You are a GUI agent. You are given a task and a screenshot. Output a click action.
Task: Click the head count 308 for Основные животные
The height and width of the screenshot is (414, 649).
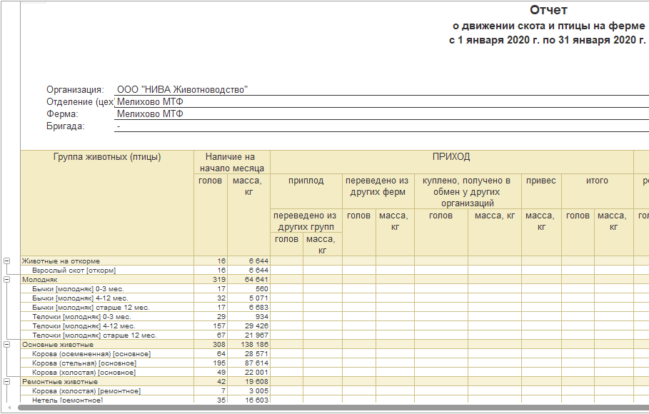[219, 345]
